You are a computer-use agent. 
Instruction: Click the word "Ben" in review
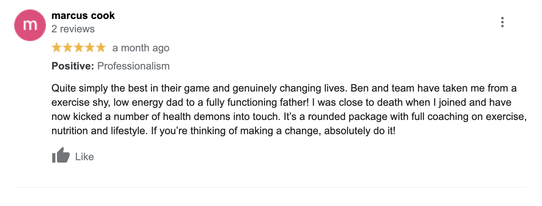click(359, 88)
